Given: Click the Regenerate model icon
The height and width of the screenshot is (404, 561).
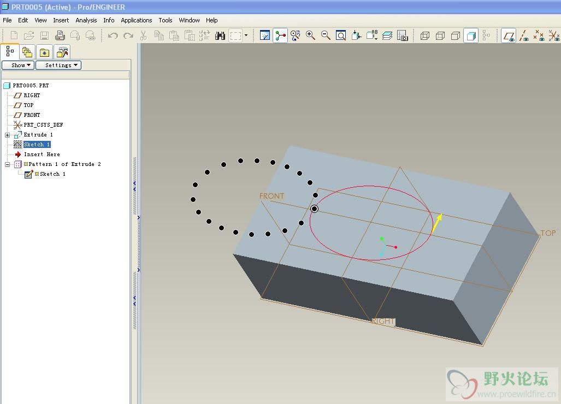Looking at the screenshot, I should tap(204, 35).
